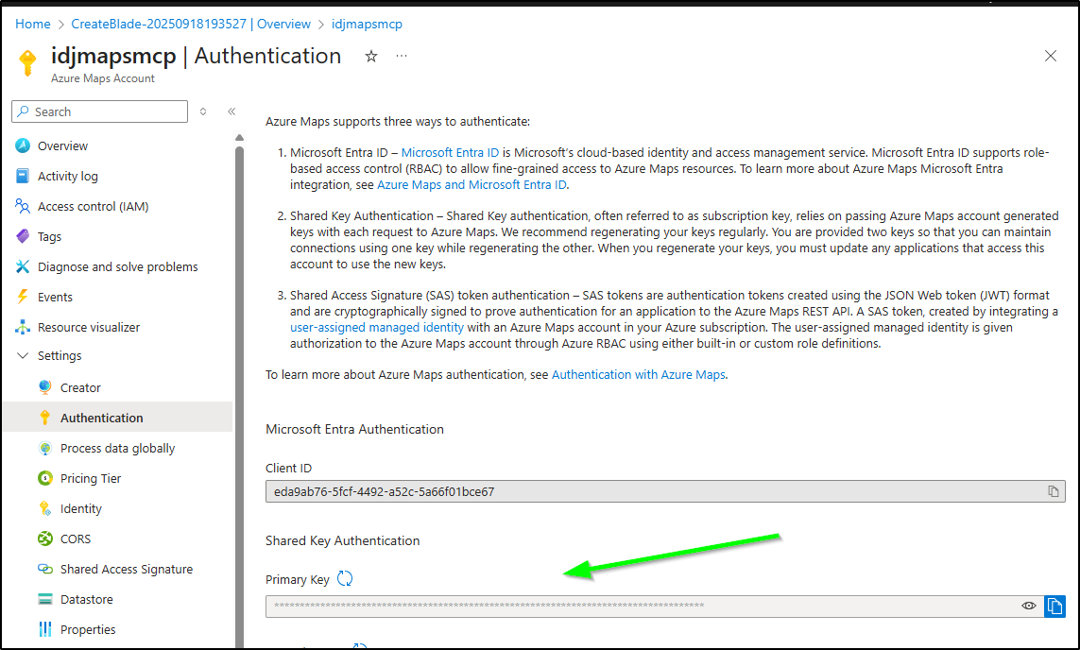Regenerate the Primary Key
This screenshot has width=1080, height=650.
click(345, 579)
